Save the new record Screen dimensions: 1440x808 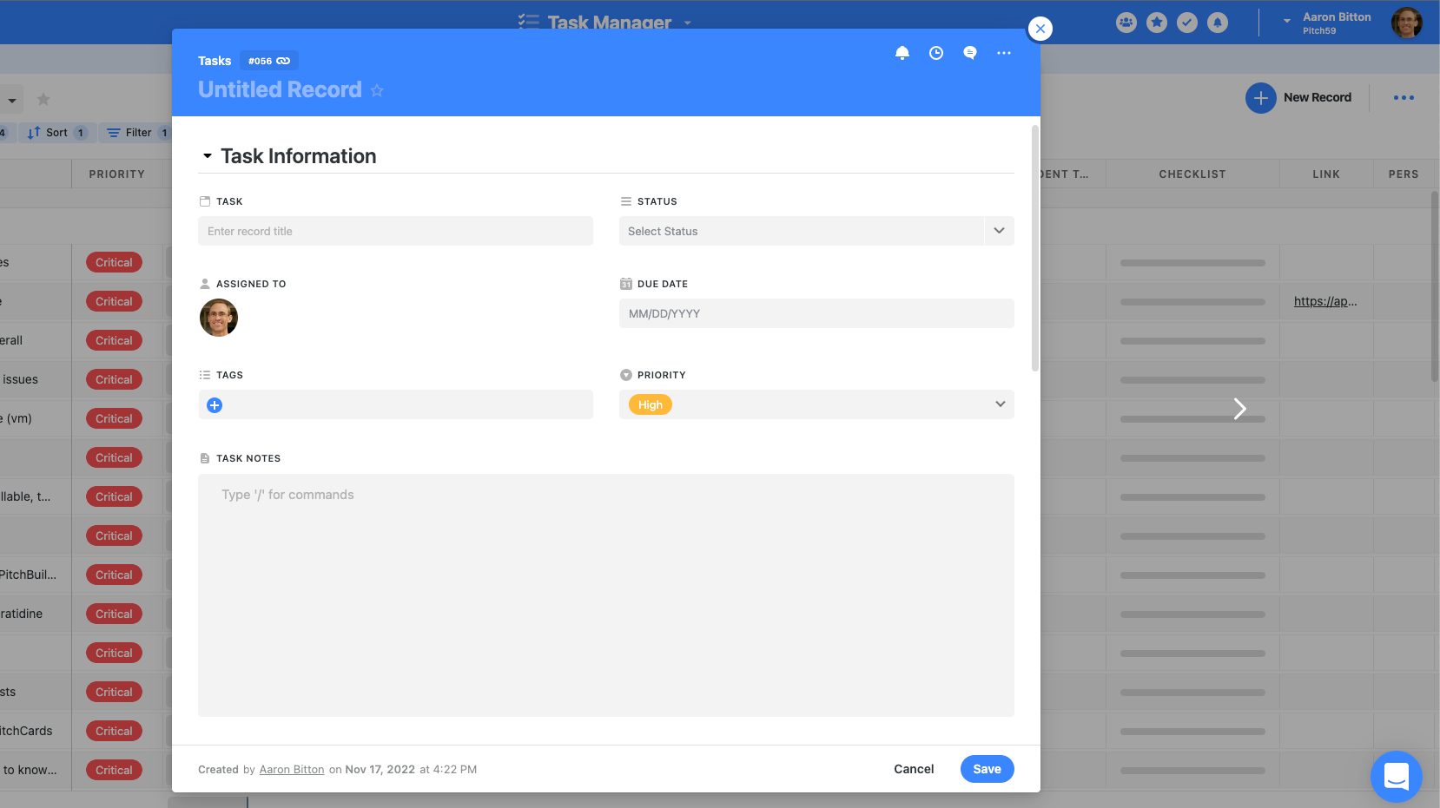click(987, 769)
